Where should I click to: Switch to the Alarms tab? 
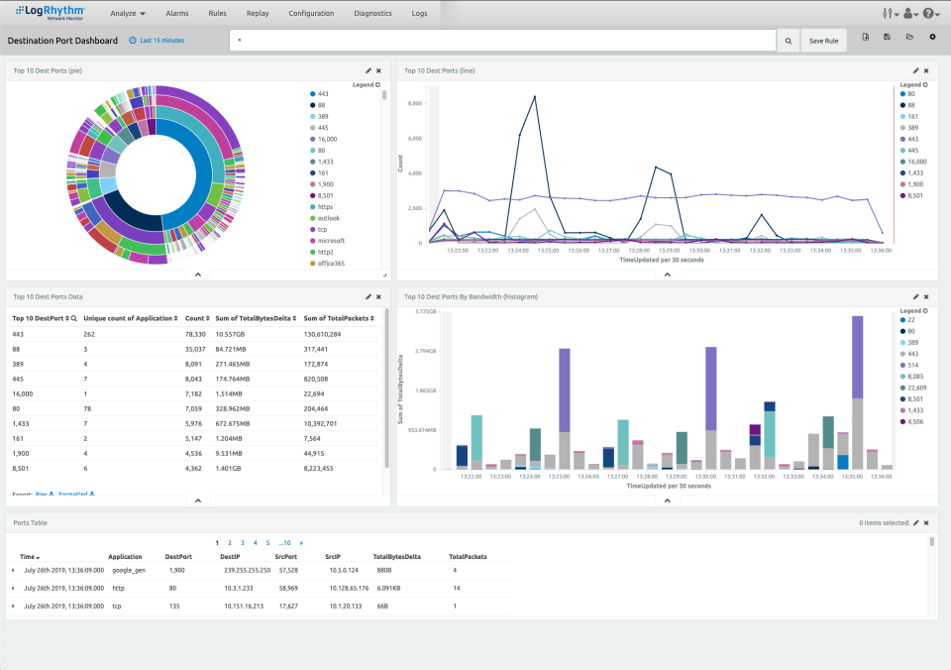[177, 13]
